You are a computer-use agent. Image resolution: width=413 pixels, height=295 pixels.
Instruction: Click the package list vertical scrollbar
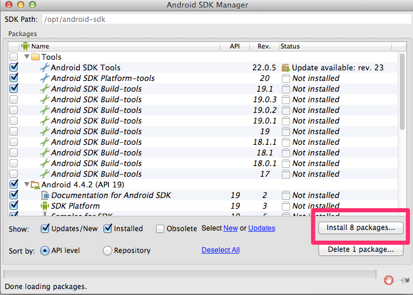pyautogui.click(x=402, y=92)
